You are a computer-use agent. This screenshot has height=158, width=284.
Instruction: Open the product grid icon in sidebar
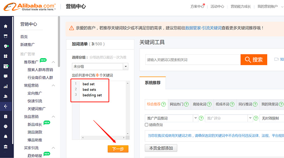click(x=6, y=56)
